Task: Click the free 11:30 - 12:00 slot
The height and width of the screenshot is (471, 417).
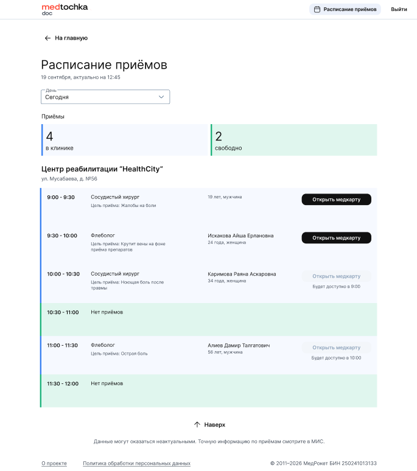Action: pyautogui.click(x=209, y=391)
